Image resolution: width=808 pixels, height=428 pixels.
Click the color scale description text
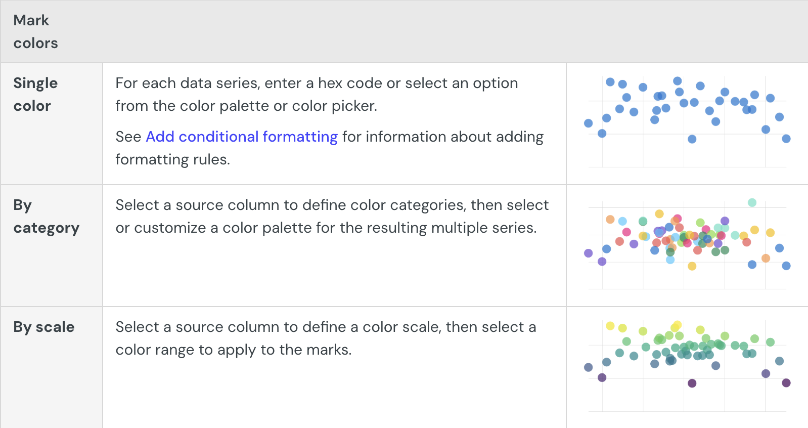(326, 338)
